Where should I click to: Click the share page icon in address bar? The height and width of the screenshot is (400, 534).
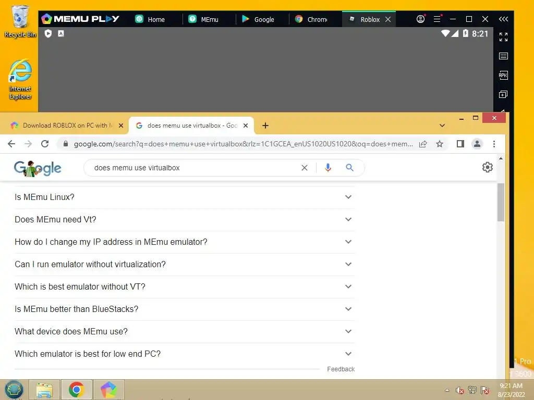[x=423, y=144]
